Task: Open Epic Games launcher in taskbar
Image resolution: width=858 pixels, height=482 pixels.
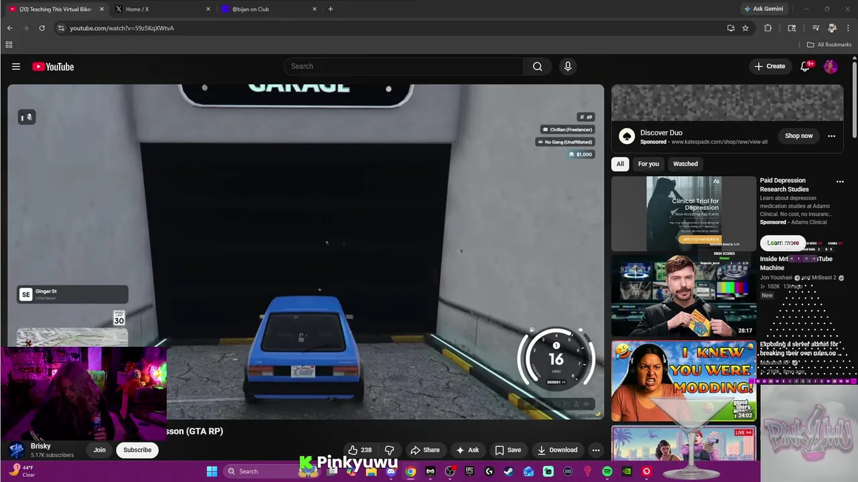Action: (x=469, y=471)
